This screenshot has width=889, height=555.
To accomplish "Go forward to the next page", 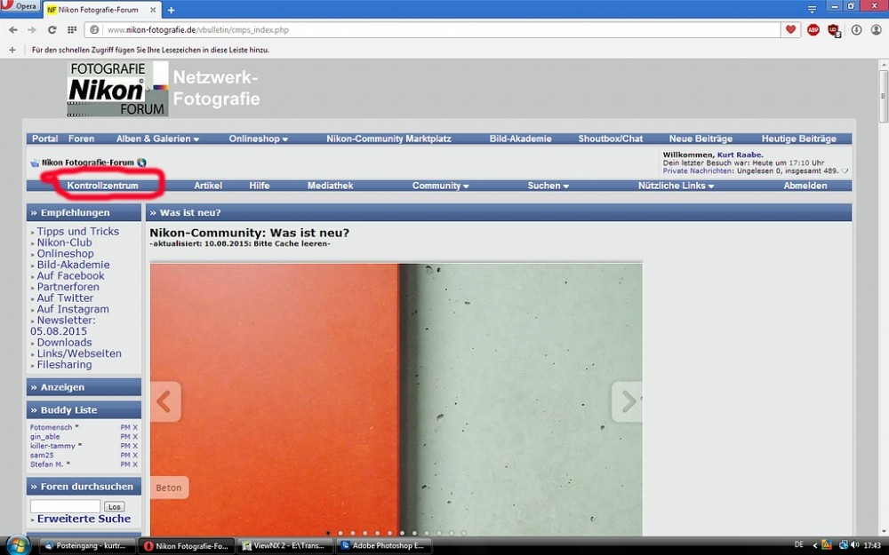I will point(32,30).
